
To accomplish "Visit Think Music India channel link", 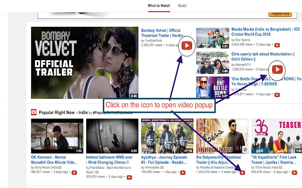I will [x=267, y=167].
